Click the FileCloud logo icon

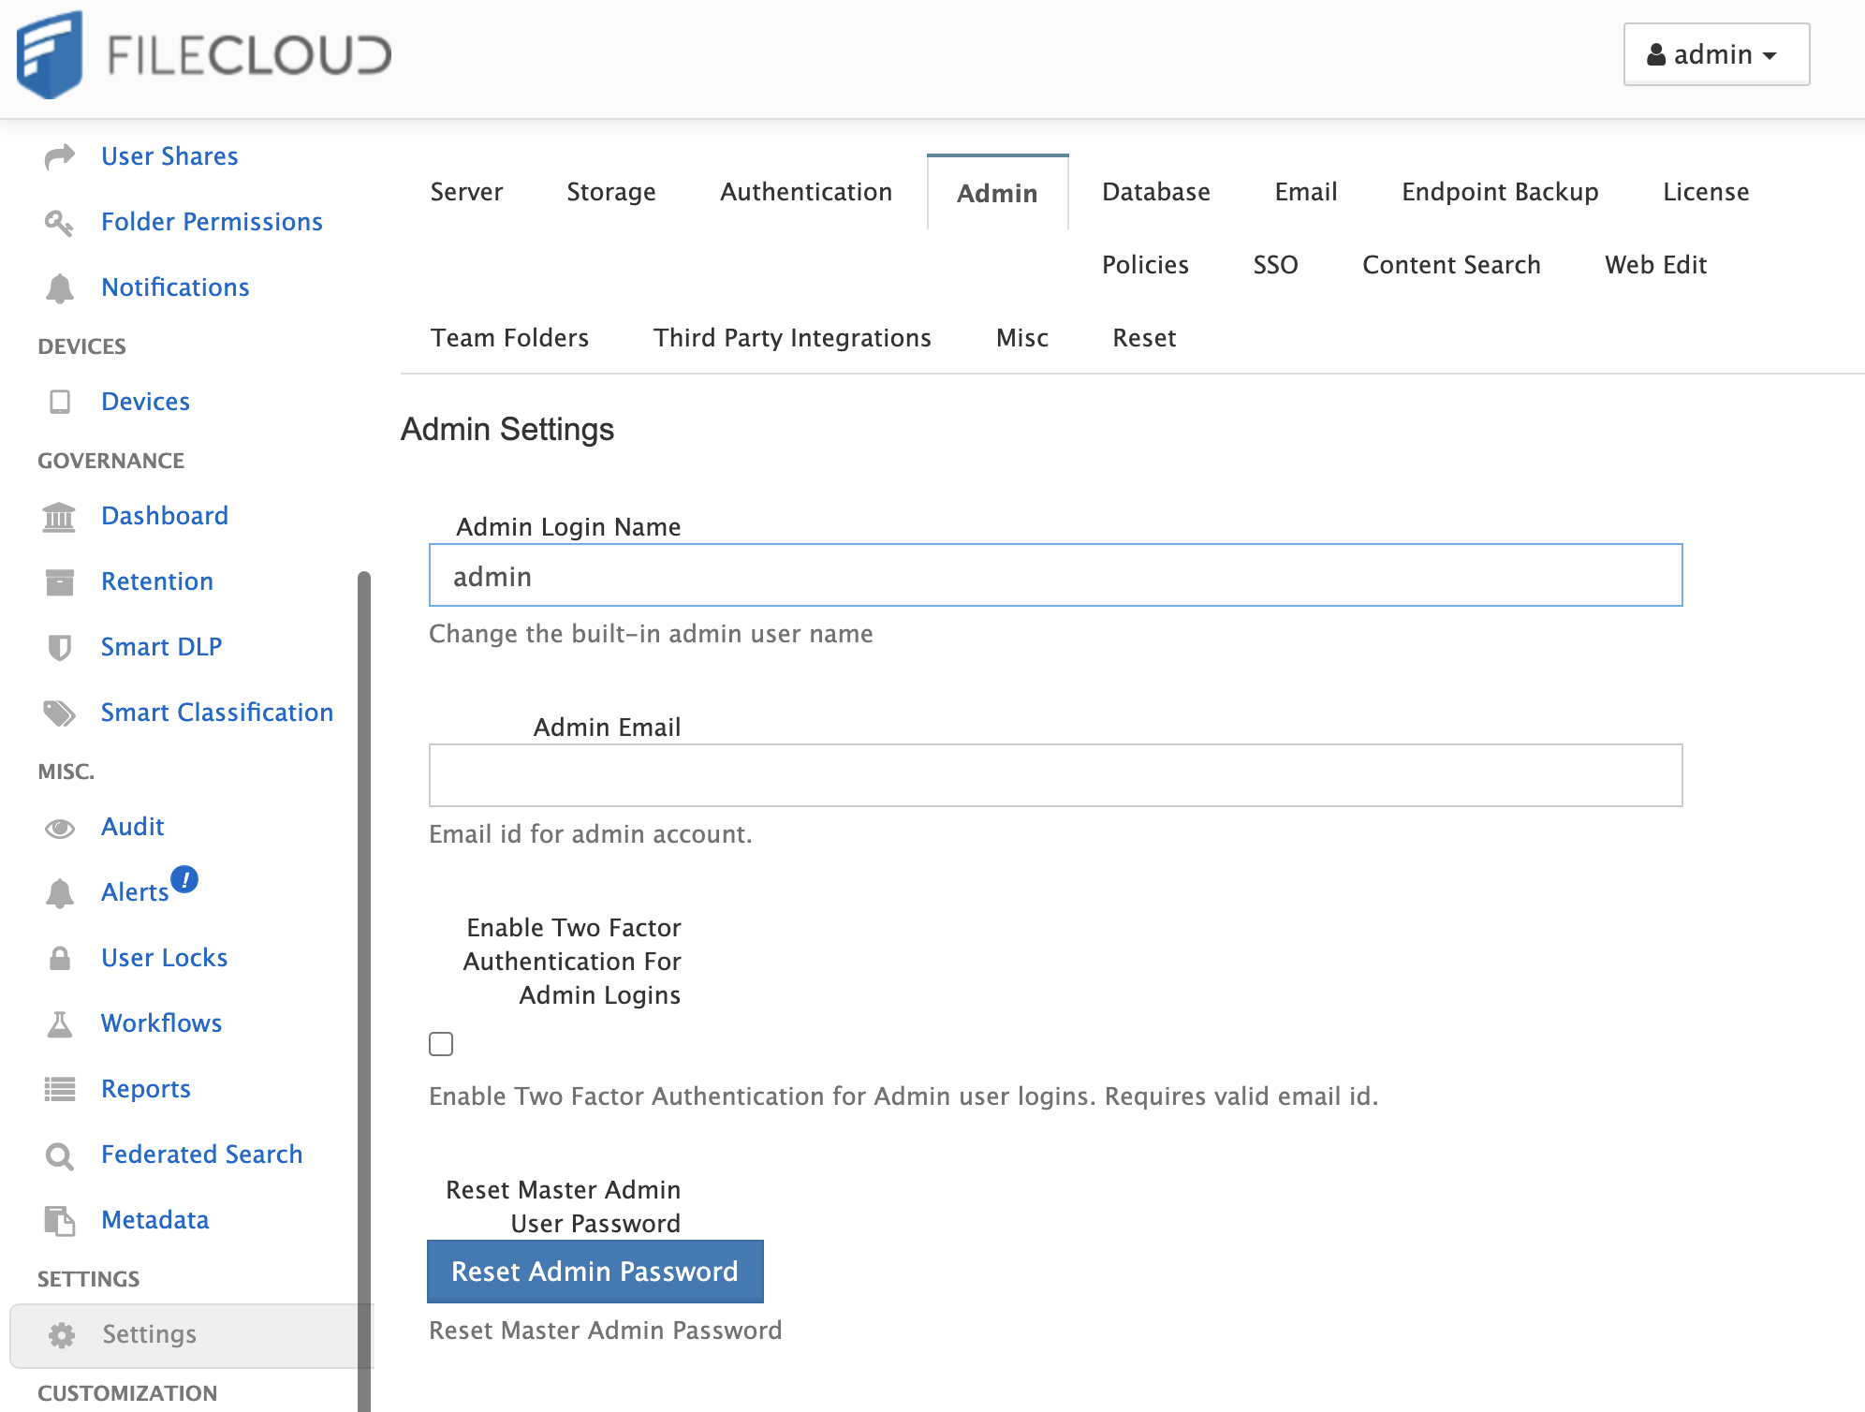pyautogui.click(x=50, y=54)
